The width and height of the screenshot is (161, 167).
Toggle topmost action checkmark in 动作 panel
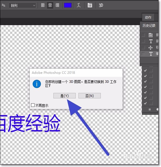145,71
